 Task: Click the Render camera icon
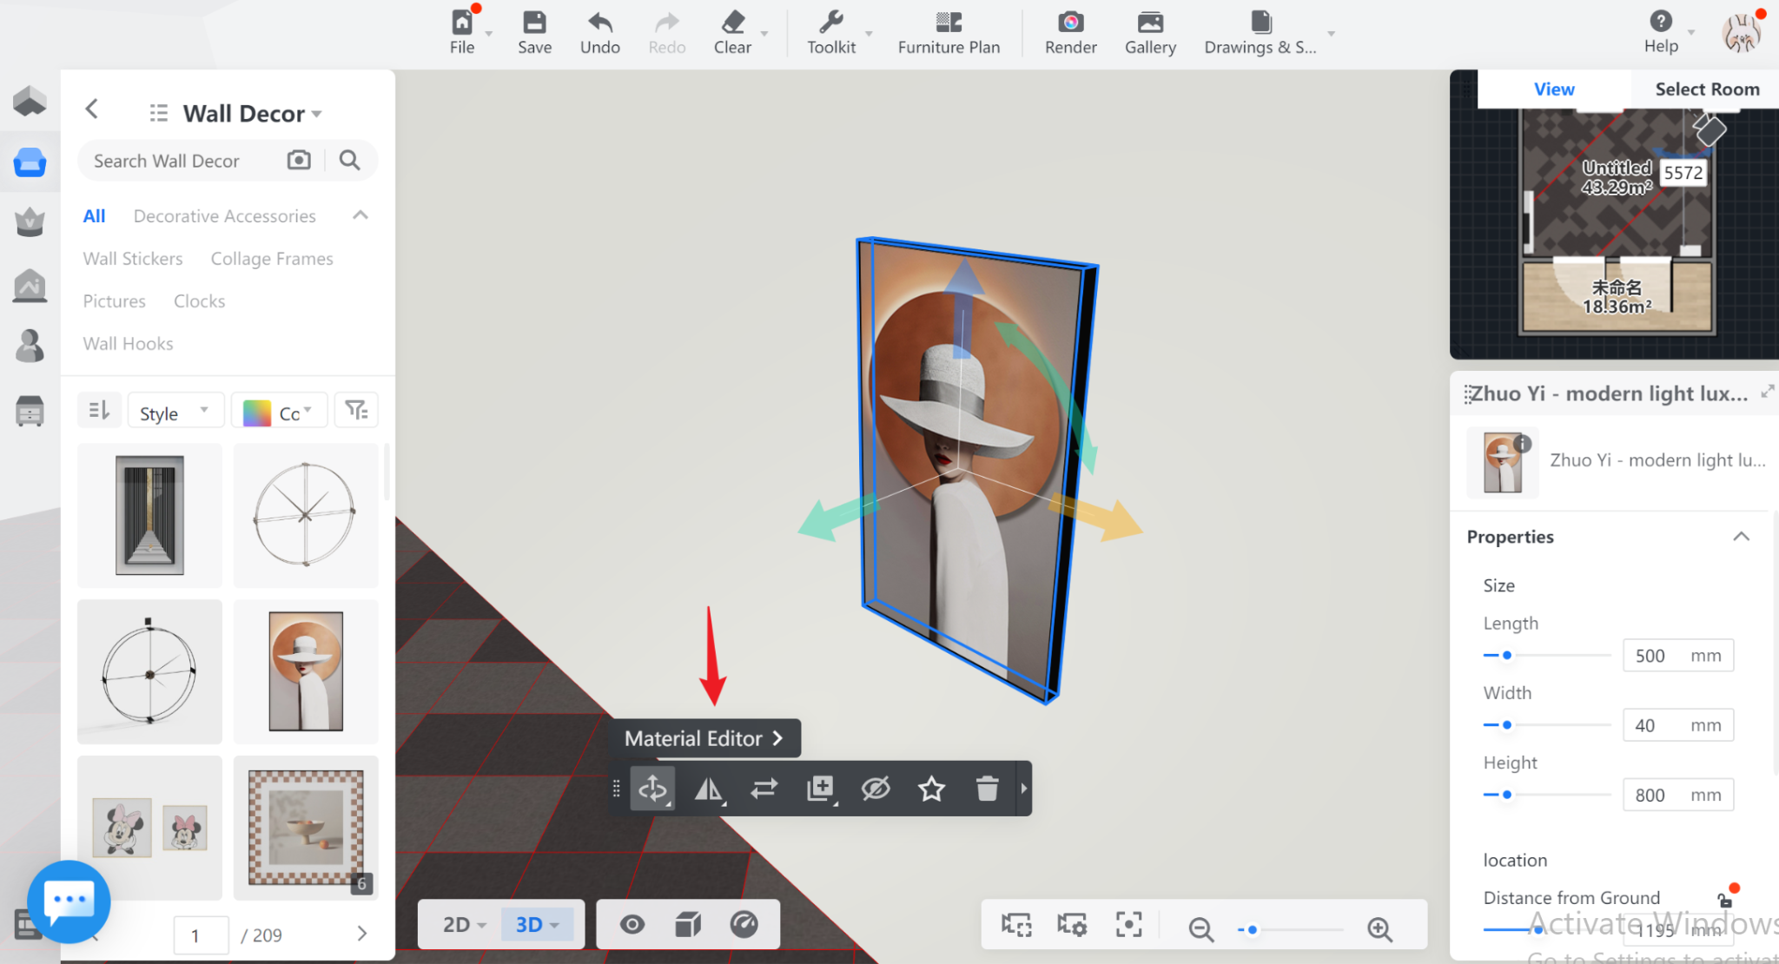point(1070,23)
